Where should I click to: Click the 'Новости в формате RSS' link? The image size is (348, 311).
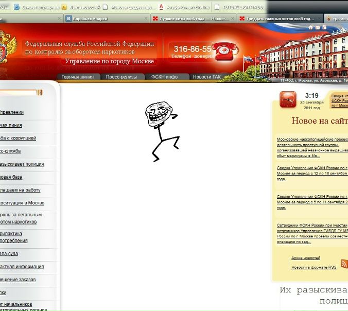(314, 267)
